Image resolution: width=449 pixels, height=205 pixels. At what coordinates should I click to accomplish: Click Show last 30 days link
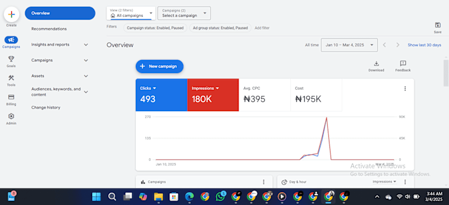424,45
